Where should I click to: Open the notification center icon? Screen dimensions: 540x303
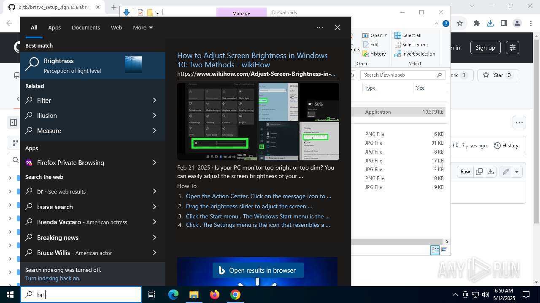pos(526,295)
